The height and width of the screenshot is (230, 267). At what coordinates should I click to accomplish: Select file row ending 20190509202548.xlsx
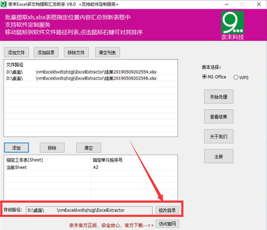90,78
